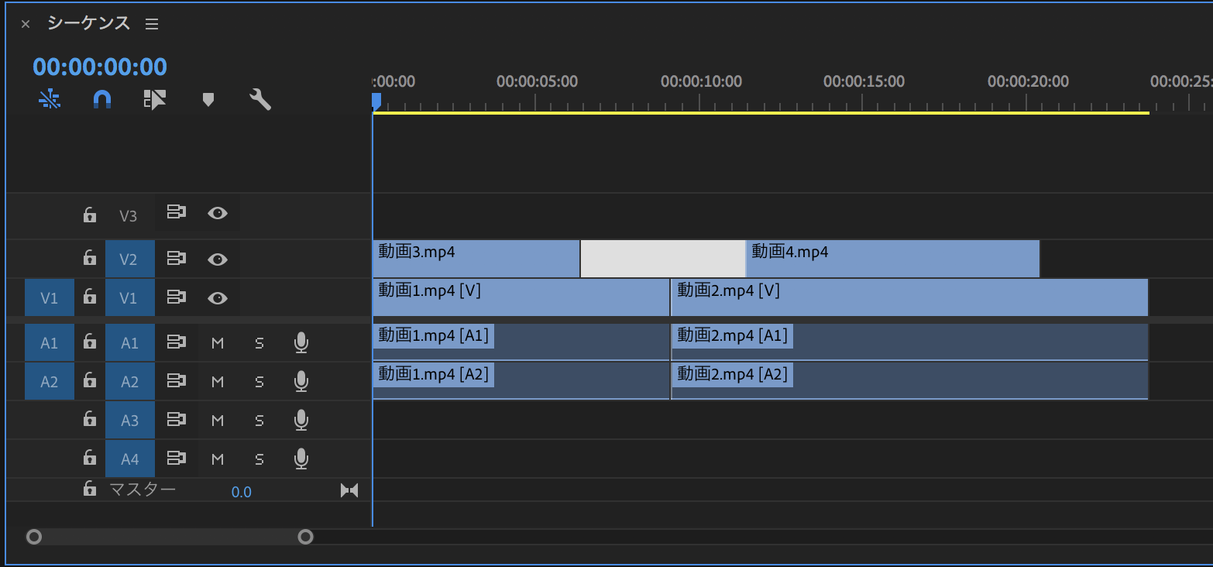Solo audio track A2
This screenshot has height=567, width=1213.
point(259,381)
